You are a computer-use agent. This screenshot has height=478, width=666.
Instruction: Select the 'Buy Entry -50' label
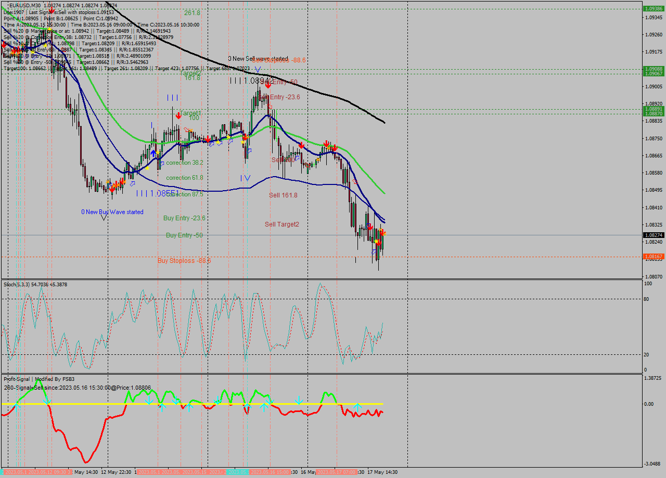coord(184,235)
